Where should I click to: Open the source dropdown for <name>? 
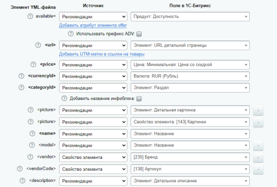[93, 134]
